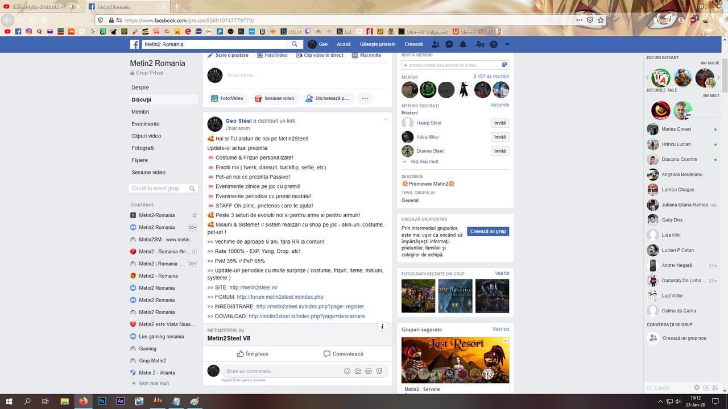Image resolution: width=728 pixels, height=409 pixels.
Task: Click the Etichetează persons button
Action: tap(328, 98)
